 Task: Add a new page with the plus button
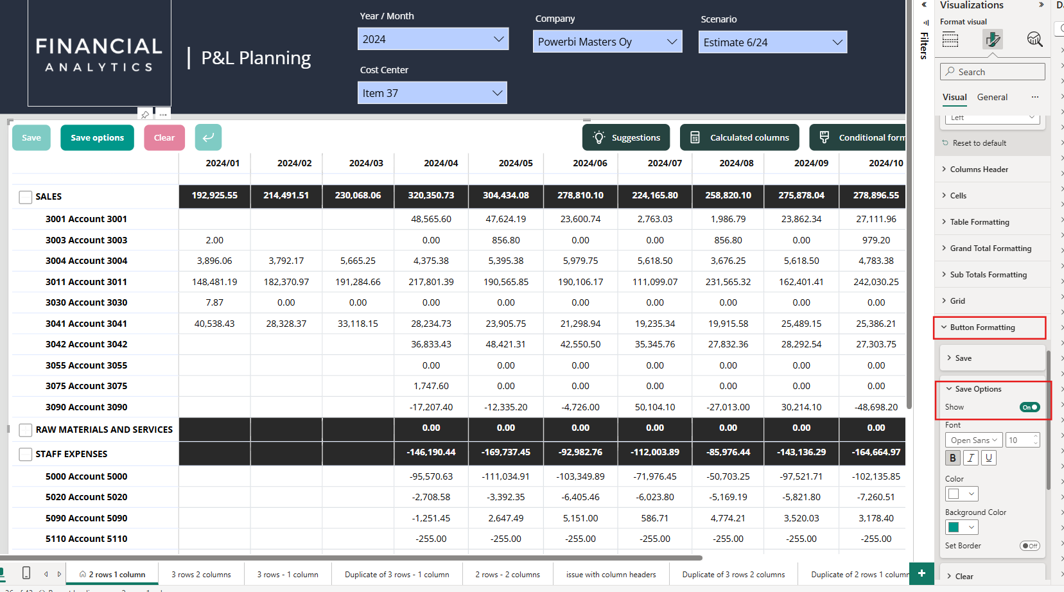click(921, 573)
